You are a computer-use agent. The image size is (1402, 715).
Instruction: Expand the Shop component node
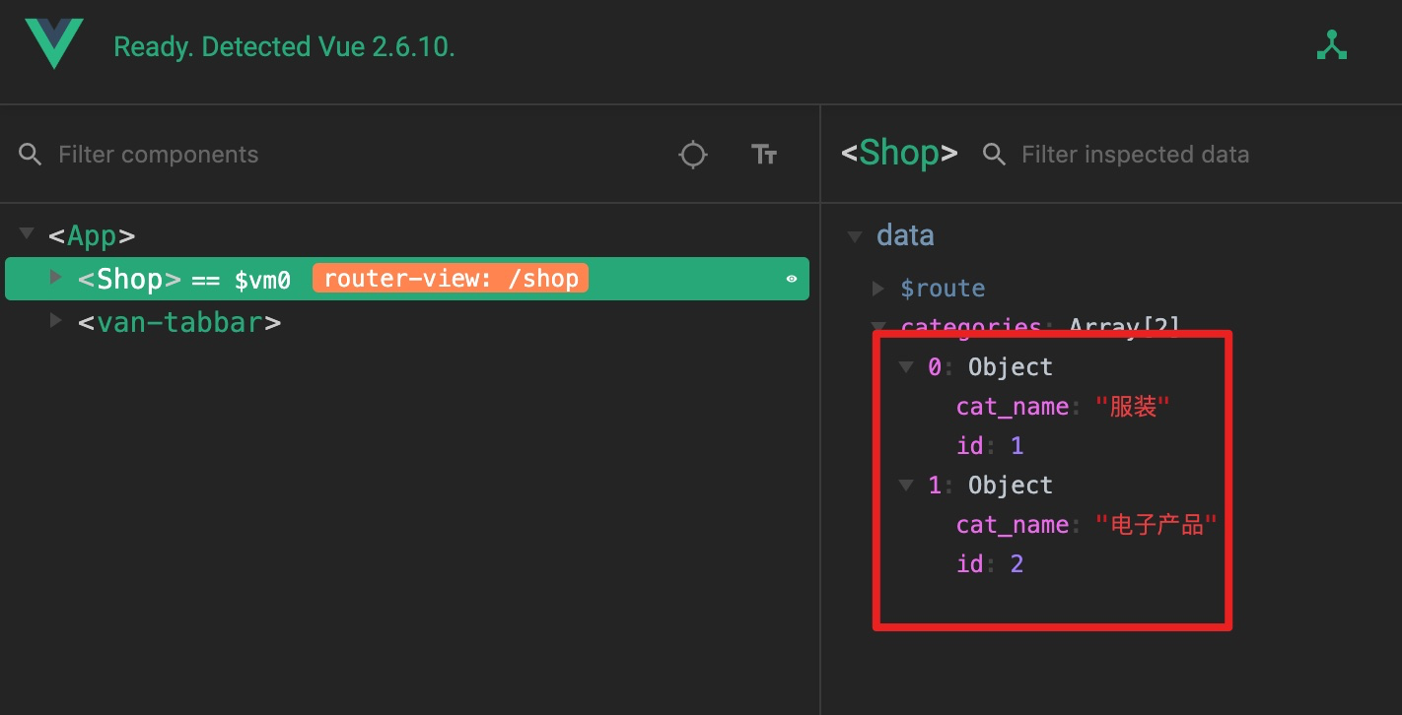point(56,278)
